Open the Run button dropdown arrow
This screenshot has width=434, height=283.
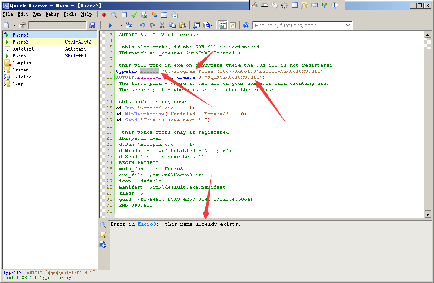(121, 25)
